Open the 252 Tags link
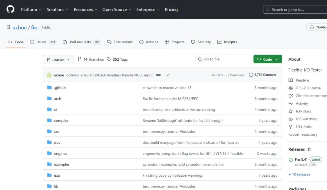 (117, 59)
